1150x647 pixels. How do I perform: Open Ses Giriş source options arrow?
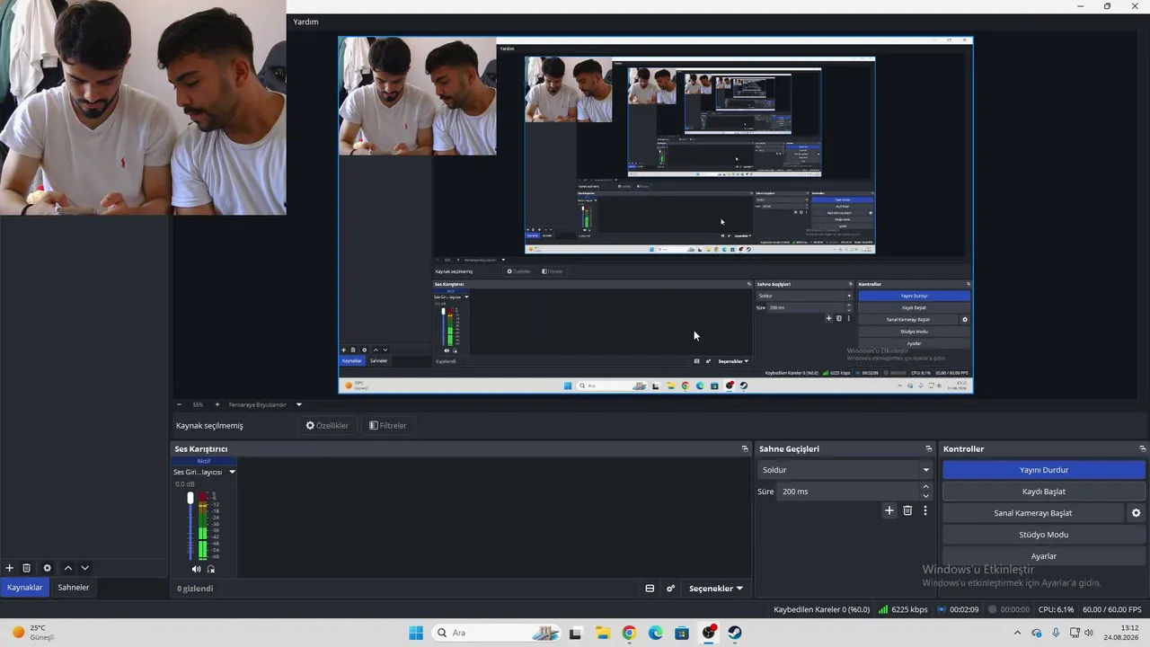click(232, 472)
